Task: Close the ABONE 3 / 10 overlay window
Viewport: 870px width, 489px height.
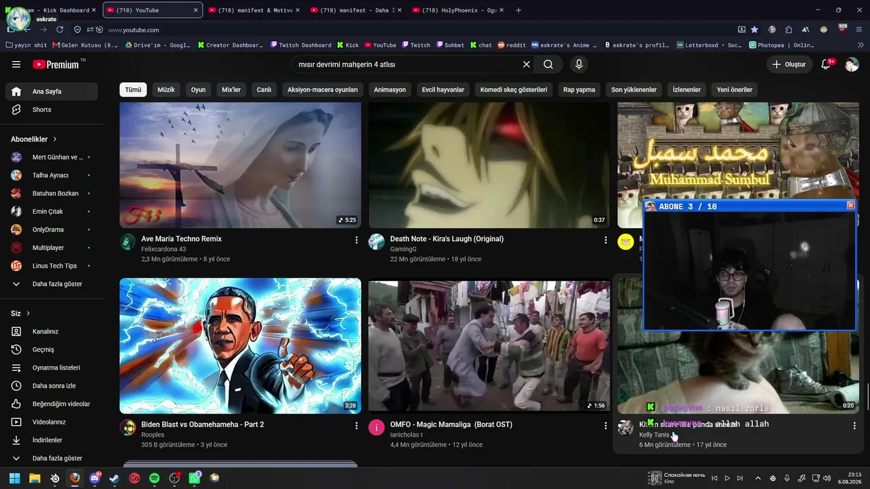Action: click(x=850, y=205)
